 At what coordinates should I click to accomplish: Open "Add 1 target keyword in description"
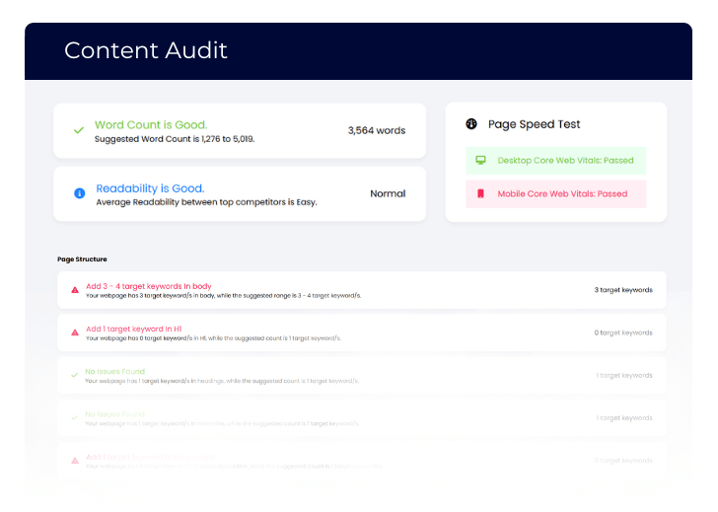point(151,457)
